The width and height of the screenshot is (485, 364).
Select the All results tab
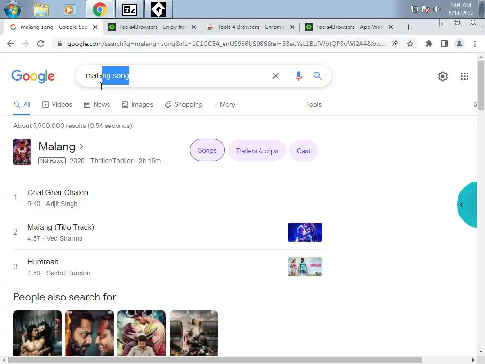tap(22, 105)
